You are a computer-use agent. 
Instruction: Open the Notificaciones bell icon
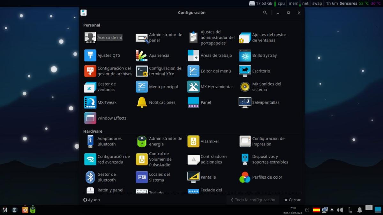click(x=142, y=102)
